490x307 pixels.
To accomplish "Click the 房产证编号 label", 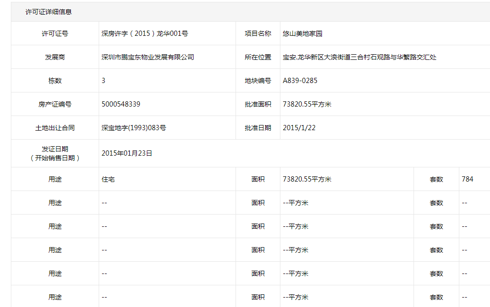I will tap(55, 104).
